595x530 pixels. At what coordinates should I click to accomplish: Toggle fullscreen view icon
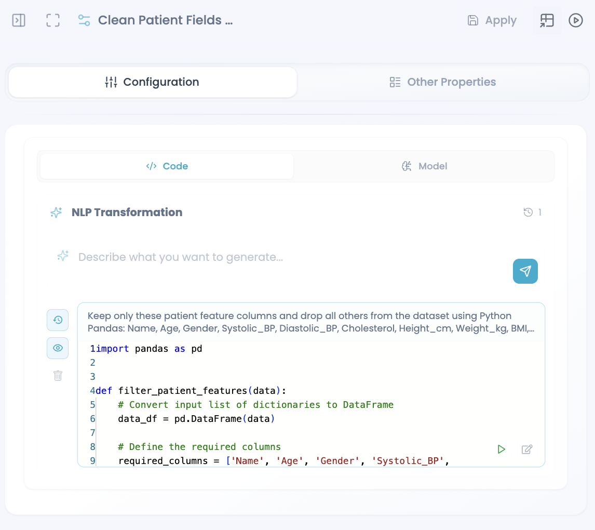click(53, 20)
